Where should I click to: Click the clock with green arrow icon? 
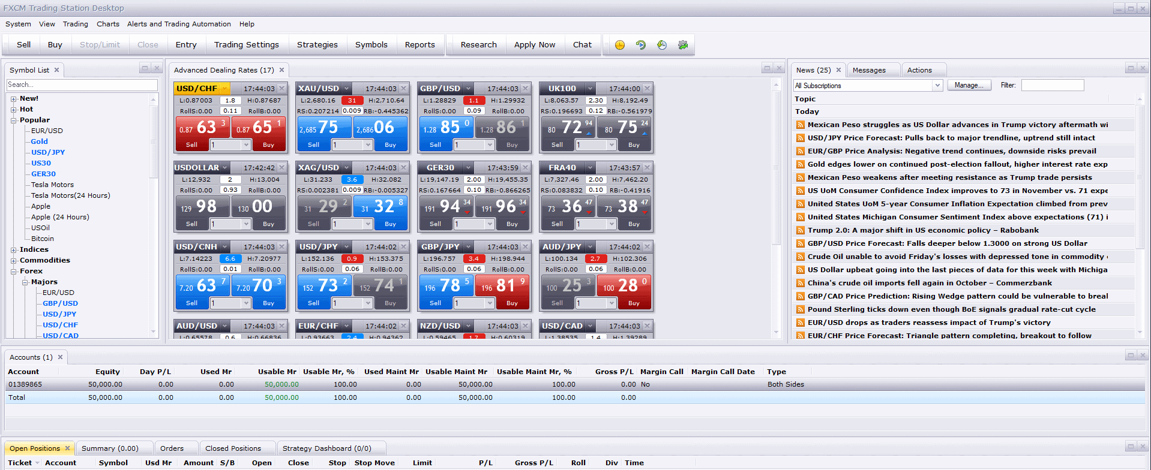(662, 45)
